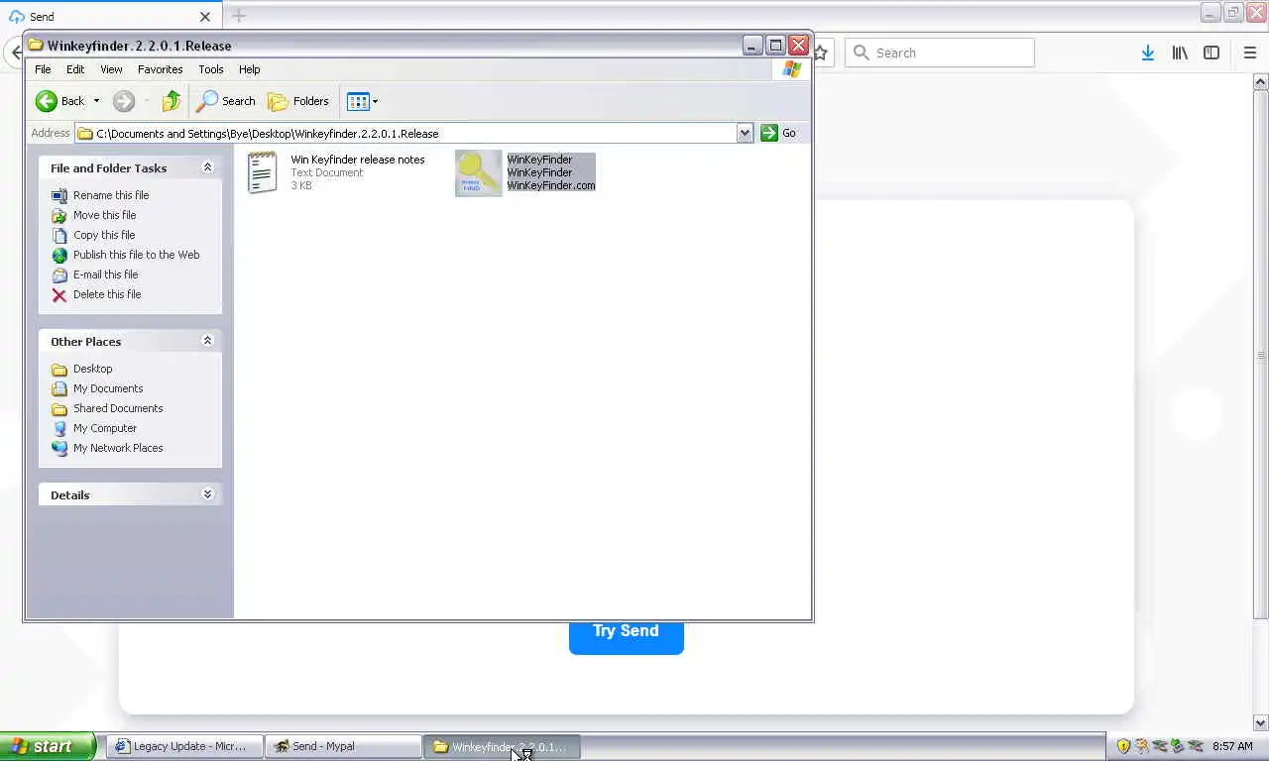Click the Try Send button in browser
This screenshot has width=1269, height=761.
click(627, 631)
